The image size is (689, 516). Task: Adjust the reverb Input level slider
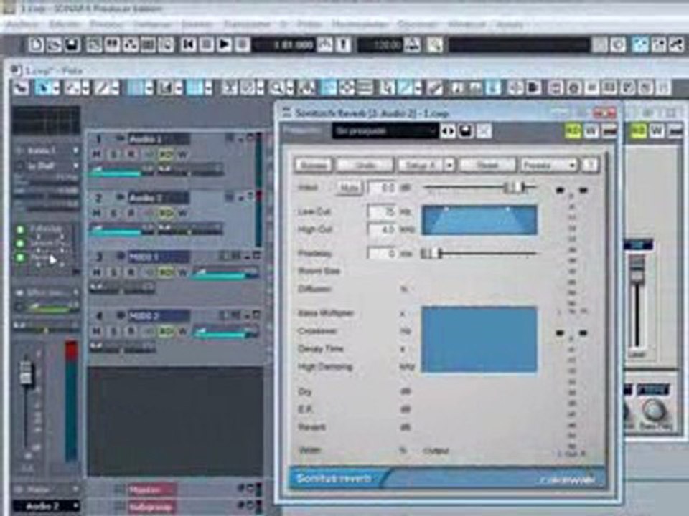pyautogui.click(x=480, y=188)
